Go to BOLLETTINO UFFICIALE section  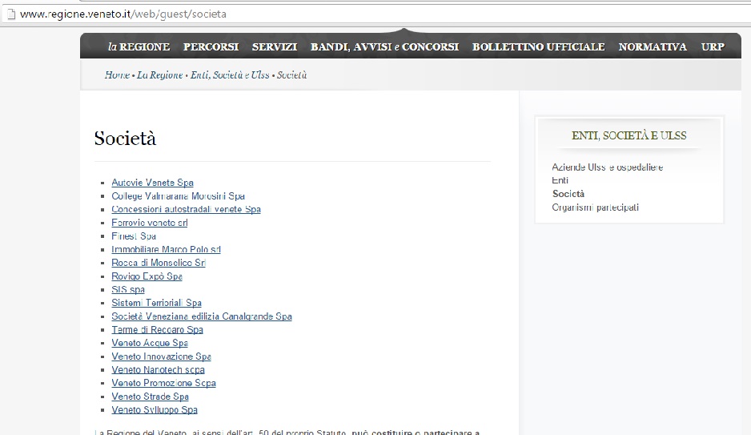(538, 47)
